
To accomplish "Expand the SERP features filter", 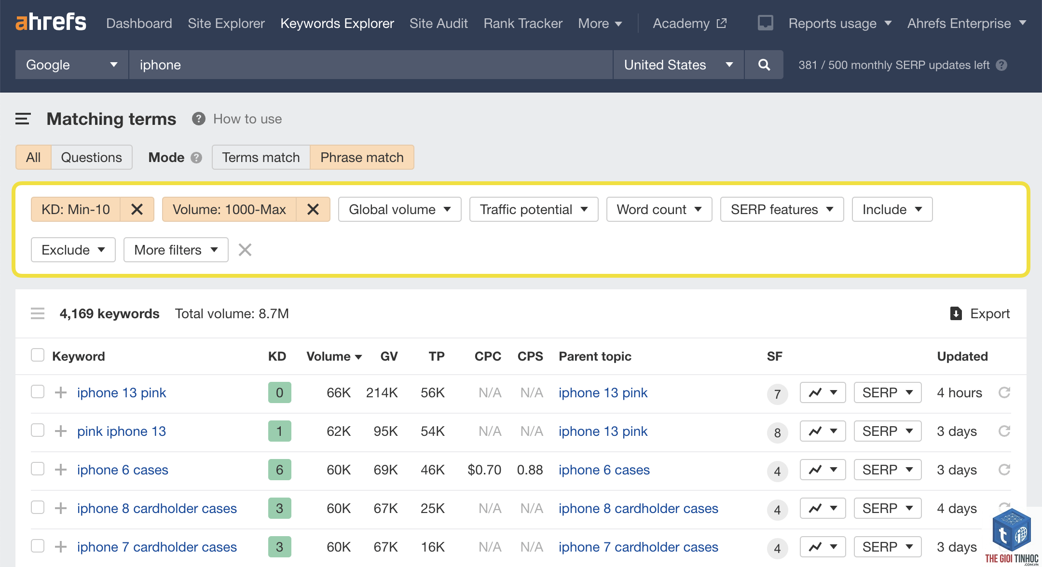I will [x=782, y=209].
